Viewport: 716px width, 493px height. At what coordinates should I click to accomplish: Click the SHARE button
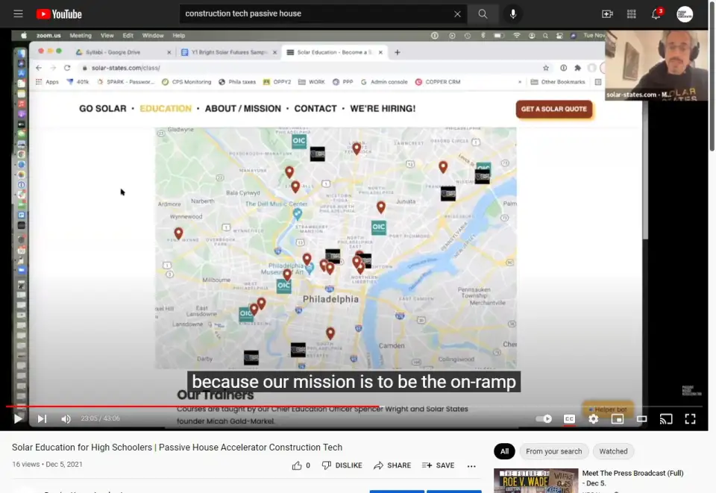[x=392, y=465]
